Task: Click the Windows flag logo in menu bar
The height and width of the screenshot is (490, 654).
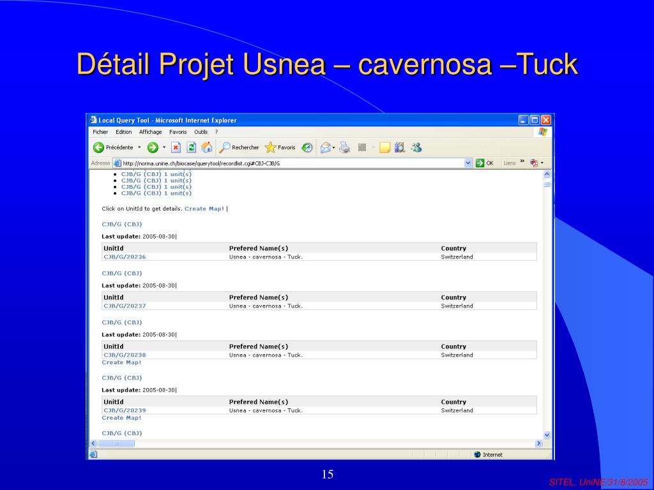Action: [x=542, y=132]
